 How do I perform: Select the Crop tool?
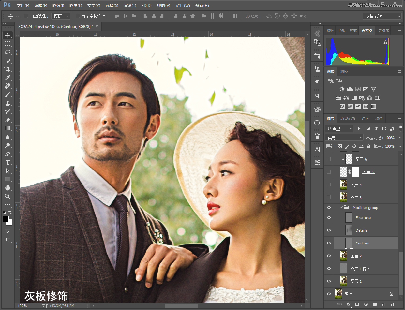(7, 69)
